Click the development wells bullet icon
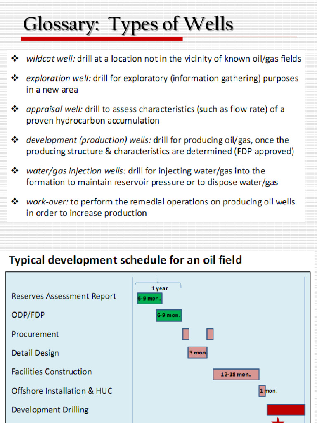Image resolution: width=317 pixels, height=423 pixels. coord(14,140)
